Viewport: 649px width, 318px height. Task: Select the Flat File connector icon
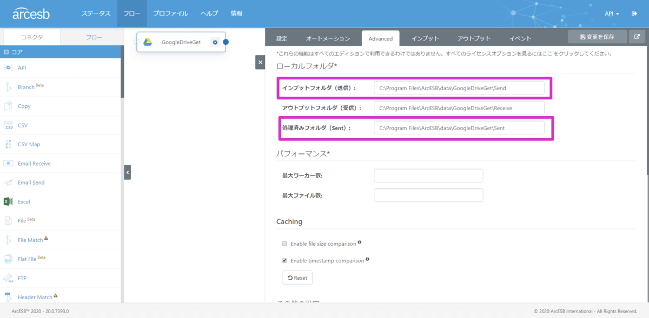tap(8, 259)
